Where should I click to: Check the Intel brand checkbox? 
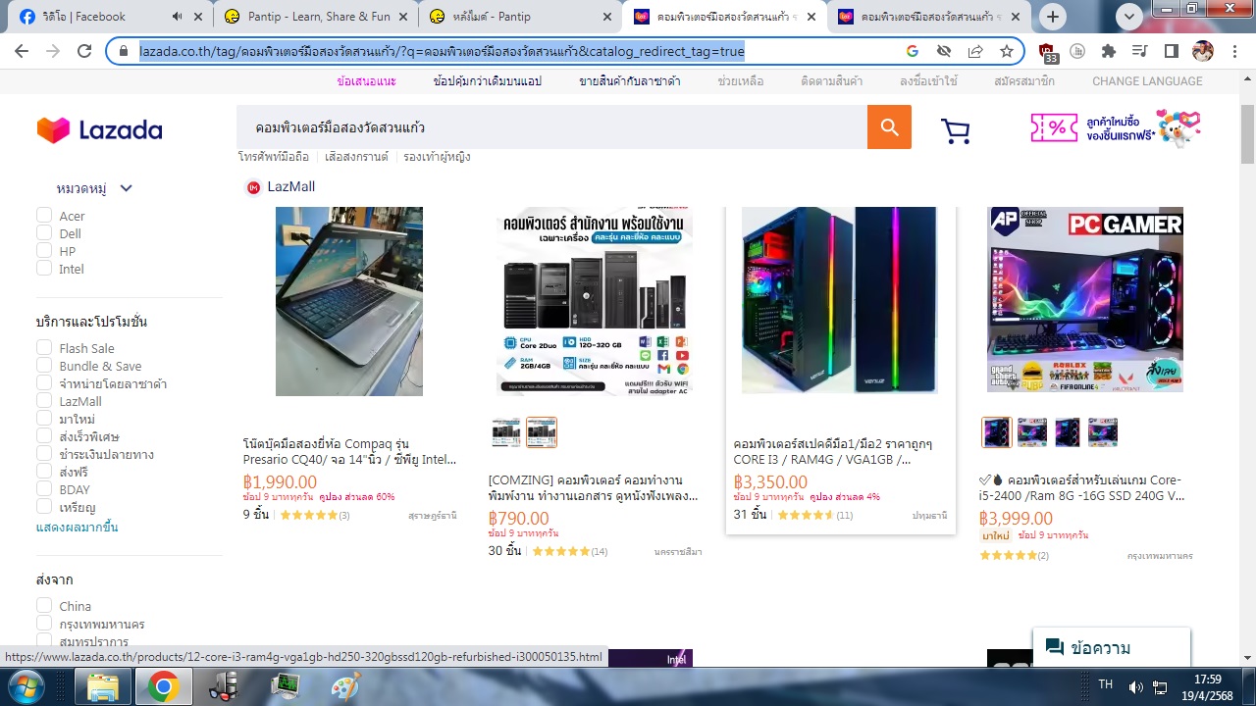(x=44, y=269)
